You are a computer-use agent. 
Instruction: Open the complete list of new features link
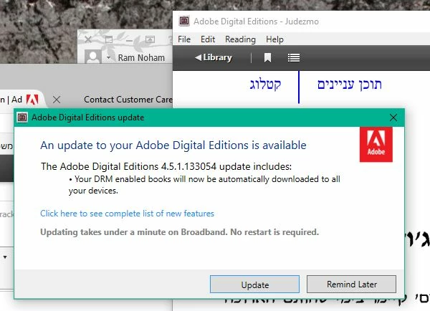coord(127,214)
